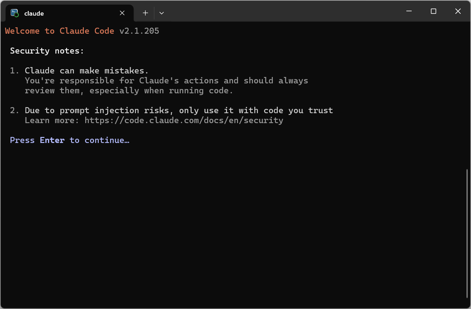Close the claude tab
471x309 pixels.
click(122, 13)
